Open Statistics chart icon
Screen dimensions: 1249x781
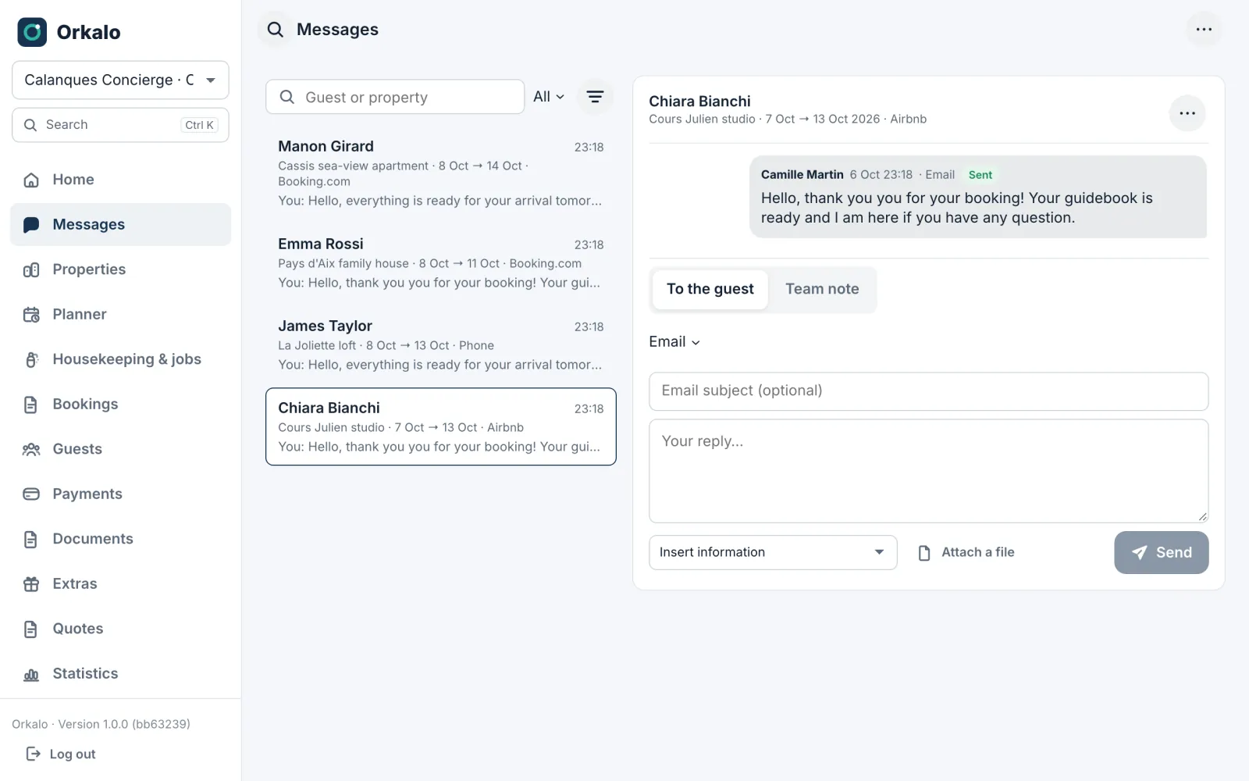click(x=31, y=674)
